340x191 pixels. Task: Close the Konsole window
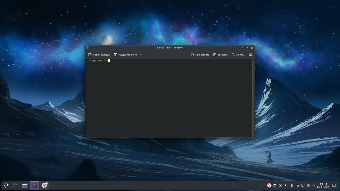[252, 48]
